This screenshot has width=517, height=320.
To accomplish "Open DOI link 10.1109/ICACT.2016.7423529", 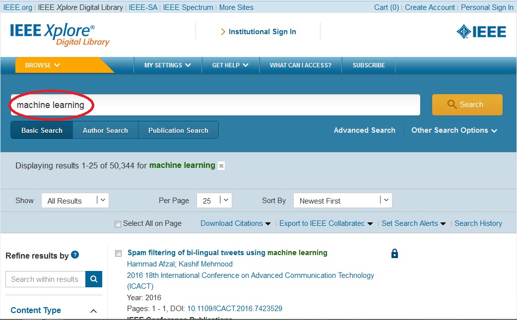I will point(235,309).
